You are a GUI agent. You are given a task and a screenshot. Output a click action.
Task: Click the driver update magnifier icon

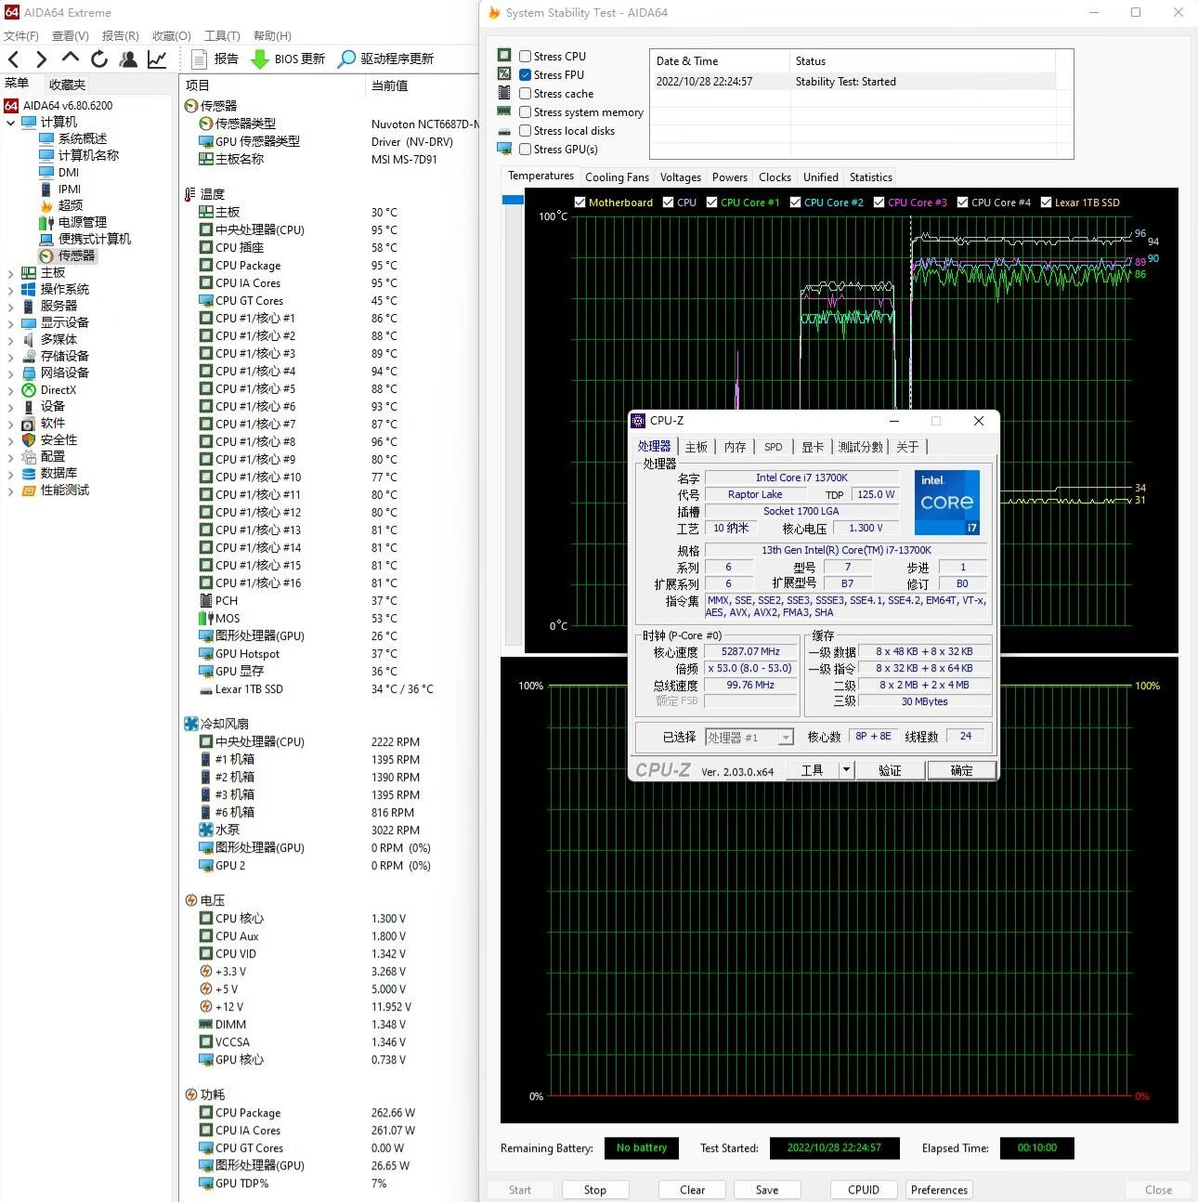point(346,59)
